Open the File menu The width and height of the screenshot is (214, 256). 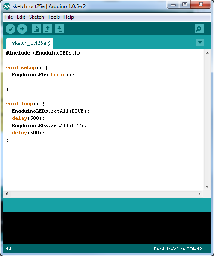pyautogui.click(x=9, y=17)
